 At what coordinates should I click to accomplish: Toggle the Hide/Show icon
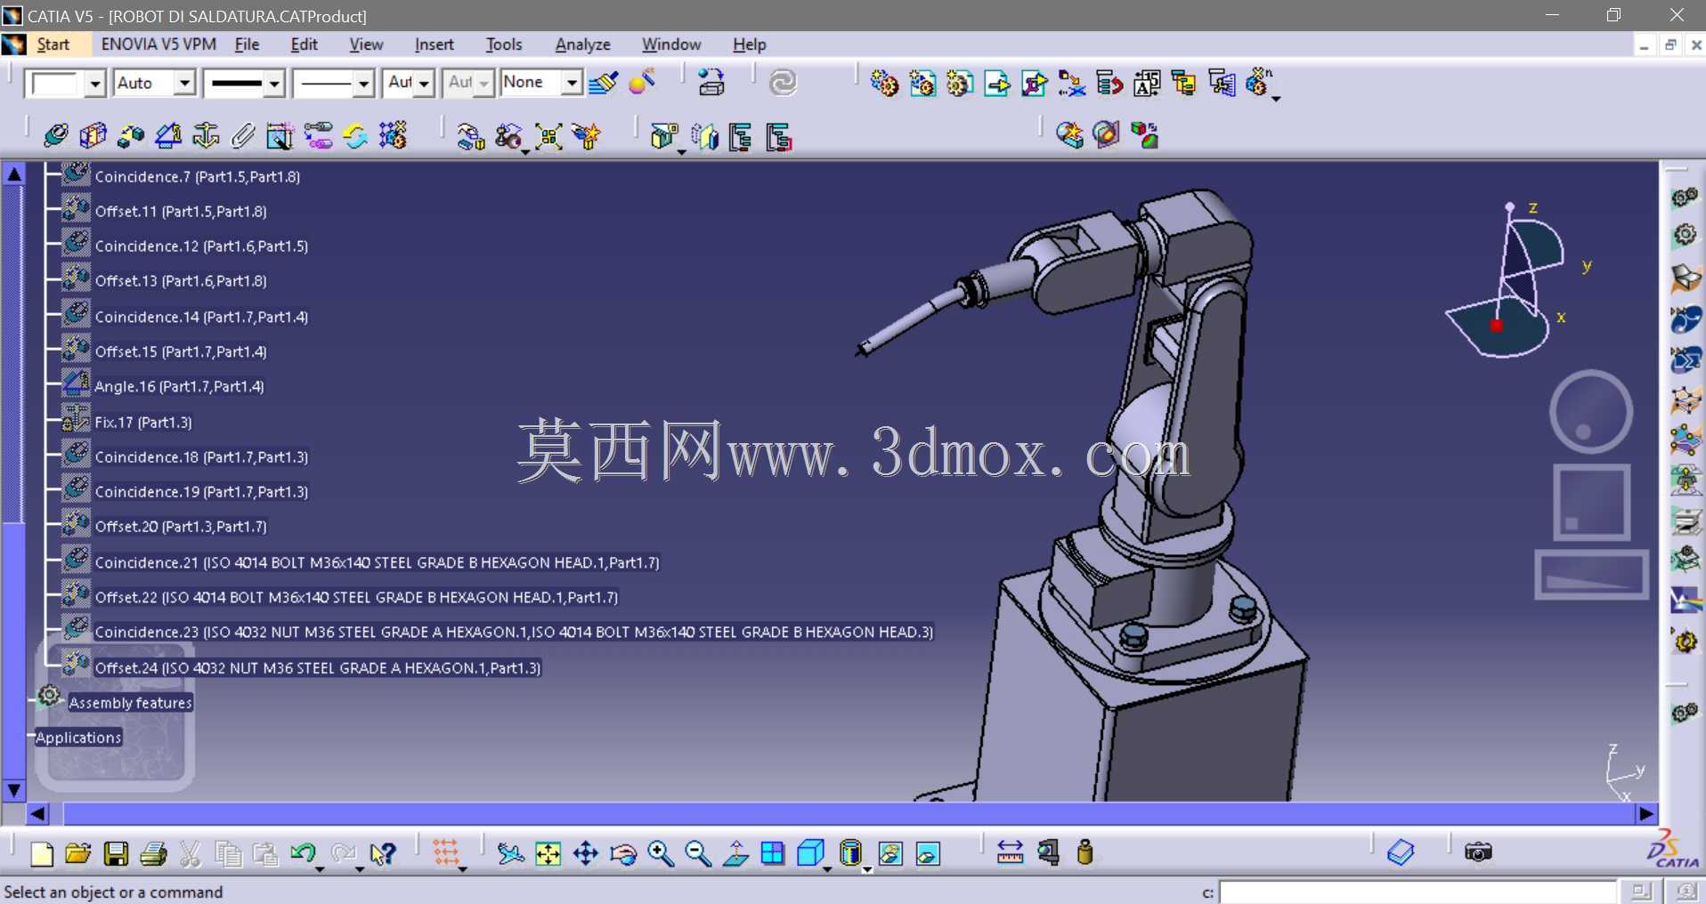(x=890, y=854)
